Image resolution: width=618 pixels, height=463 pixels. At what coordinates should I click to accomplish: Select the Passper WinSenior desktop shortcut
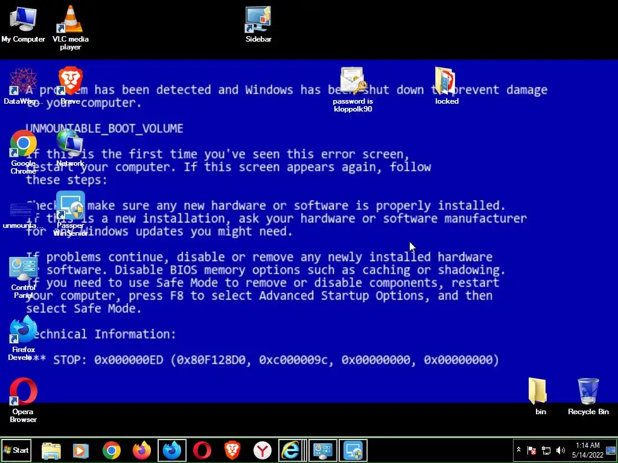click(x=71, y=214)
